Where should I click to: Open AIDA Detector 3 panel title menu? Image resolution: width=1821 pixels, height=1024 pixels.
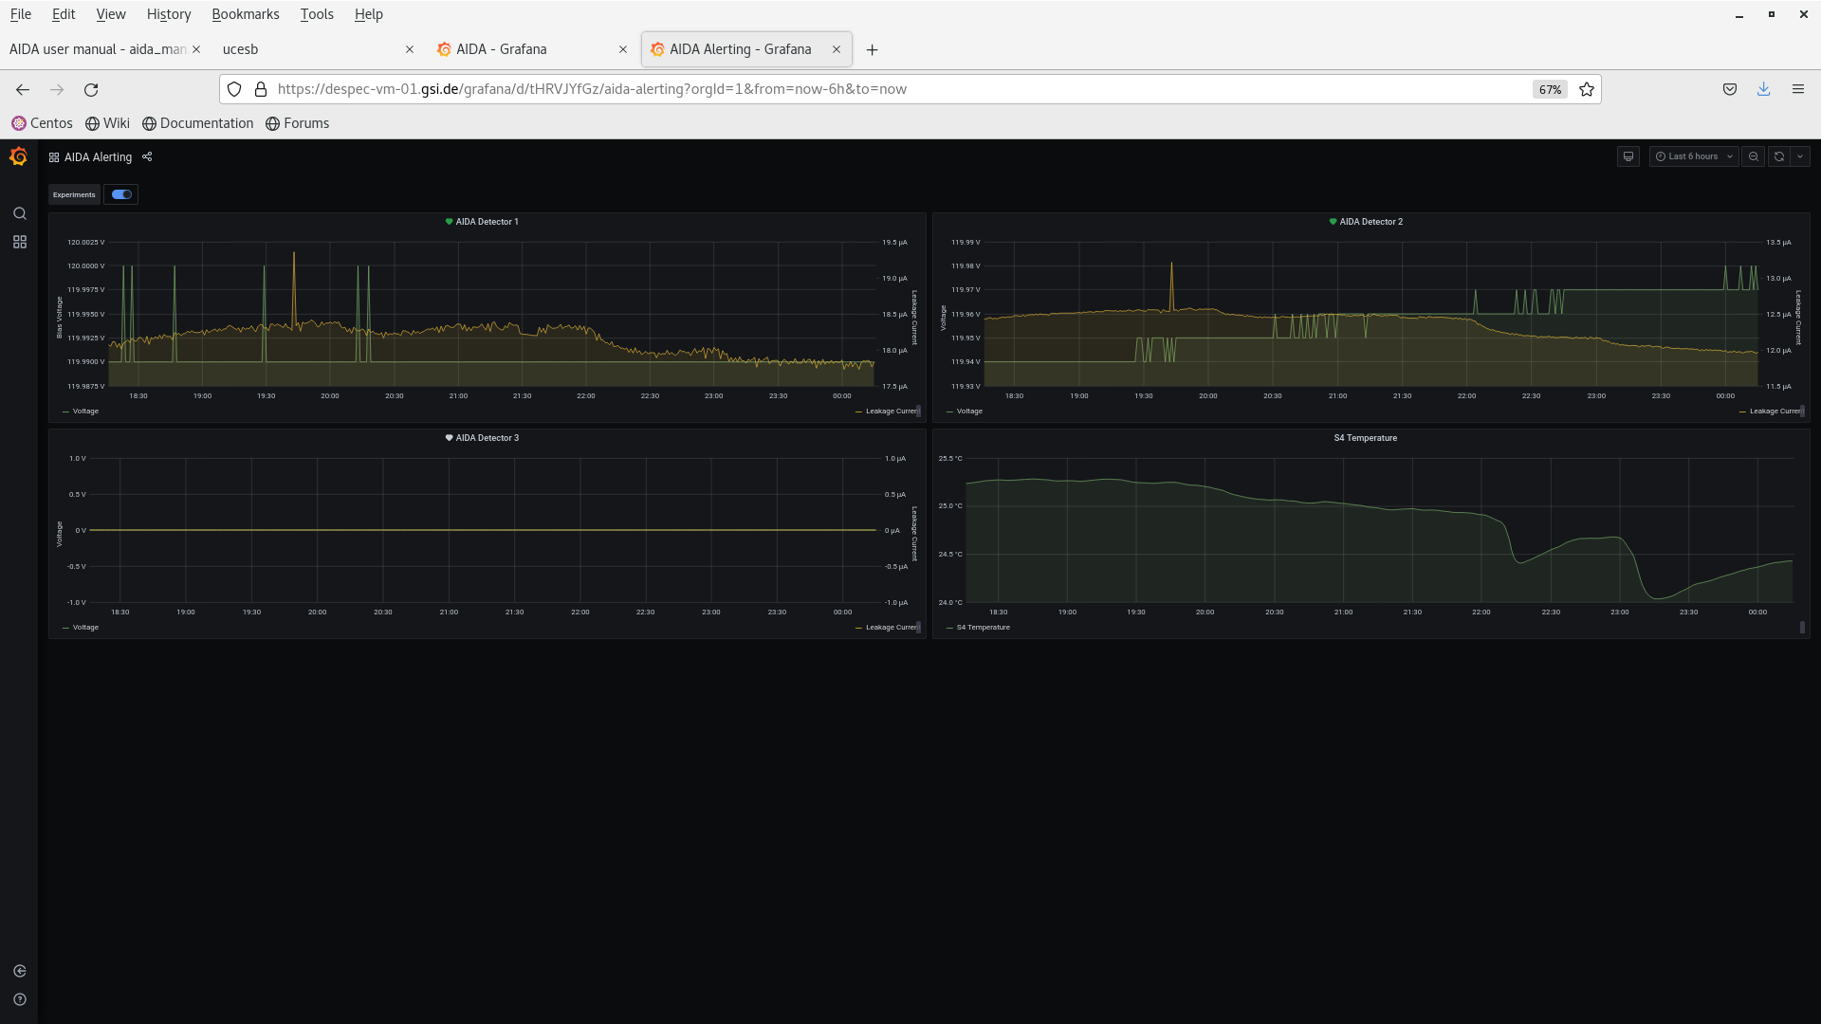click(x=487, y=438)
